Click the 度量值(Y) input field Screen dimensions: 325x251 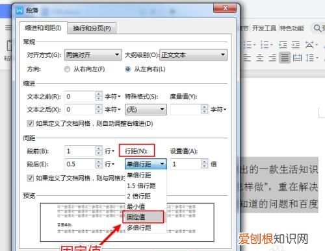tap(186, 110)
